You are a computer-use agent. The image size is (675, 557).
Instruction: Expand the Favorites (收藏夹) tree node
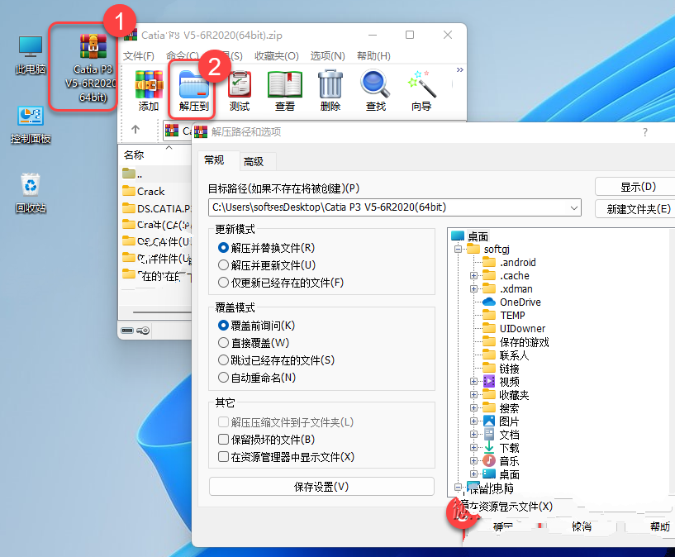click(x=473, y=395)
